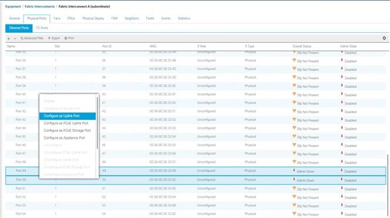Sort by the MAC column header

click(153, 46)
